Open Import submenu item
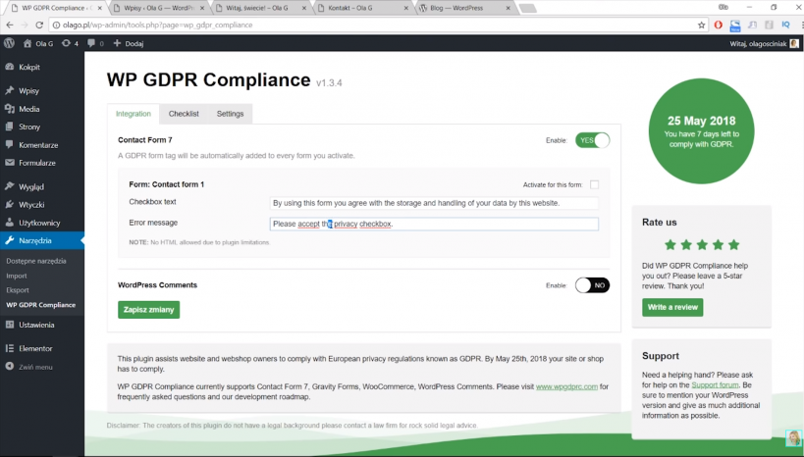Image resolution: width=804 pixels, height=457 pixels. coord(17,276)
